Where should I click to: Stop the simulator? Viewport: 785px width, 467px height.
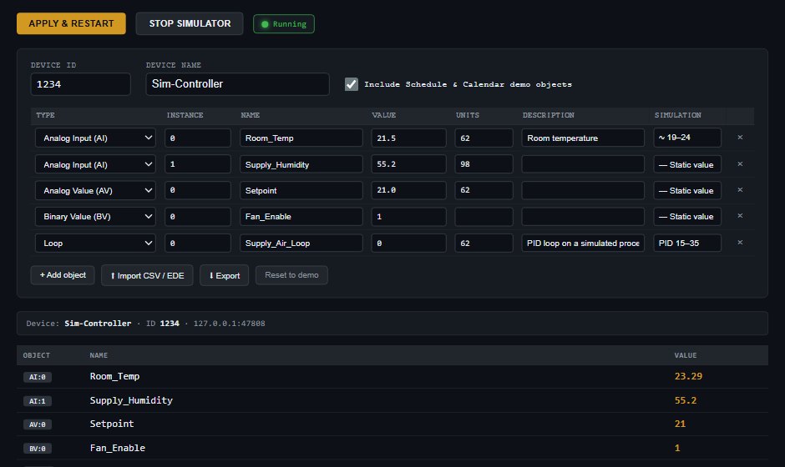[190, 23]
